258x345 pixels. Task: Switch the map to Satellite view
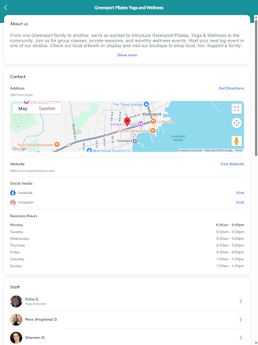pos(47,108)
